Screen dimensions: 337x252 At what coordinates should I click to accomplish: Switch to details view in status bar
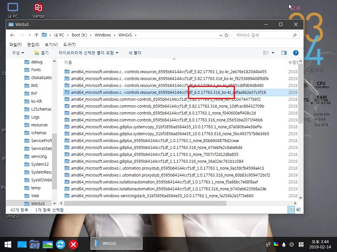click(292, 210)
